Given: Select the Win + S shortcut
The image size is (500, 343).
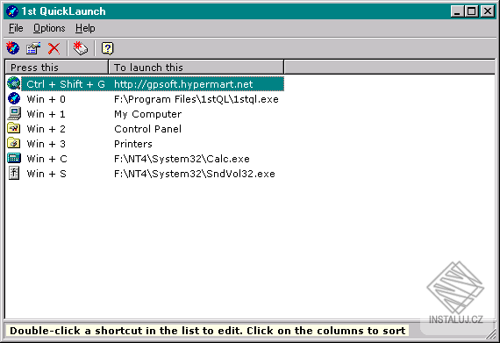Looking at the screenshot, I should click(46, 174).
